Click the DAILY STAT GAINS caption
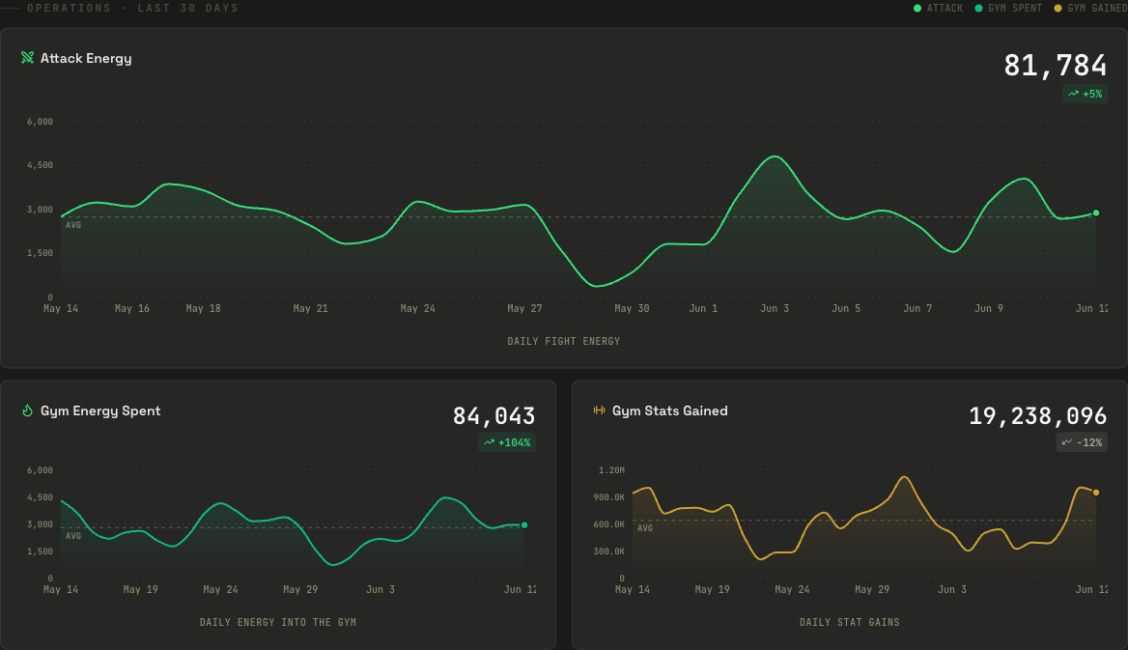The height and width of the screenshot is (650, 1128). point(850,622)
